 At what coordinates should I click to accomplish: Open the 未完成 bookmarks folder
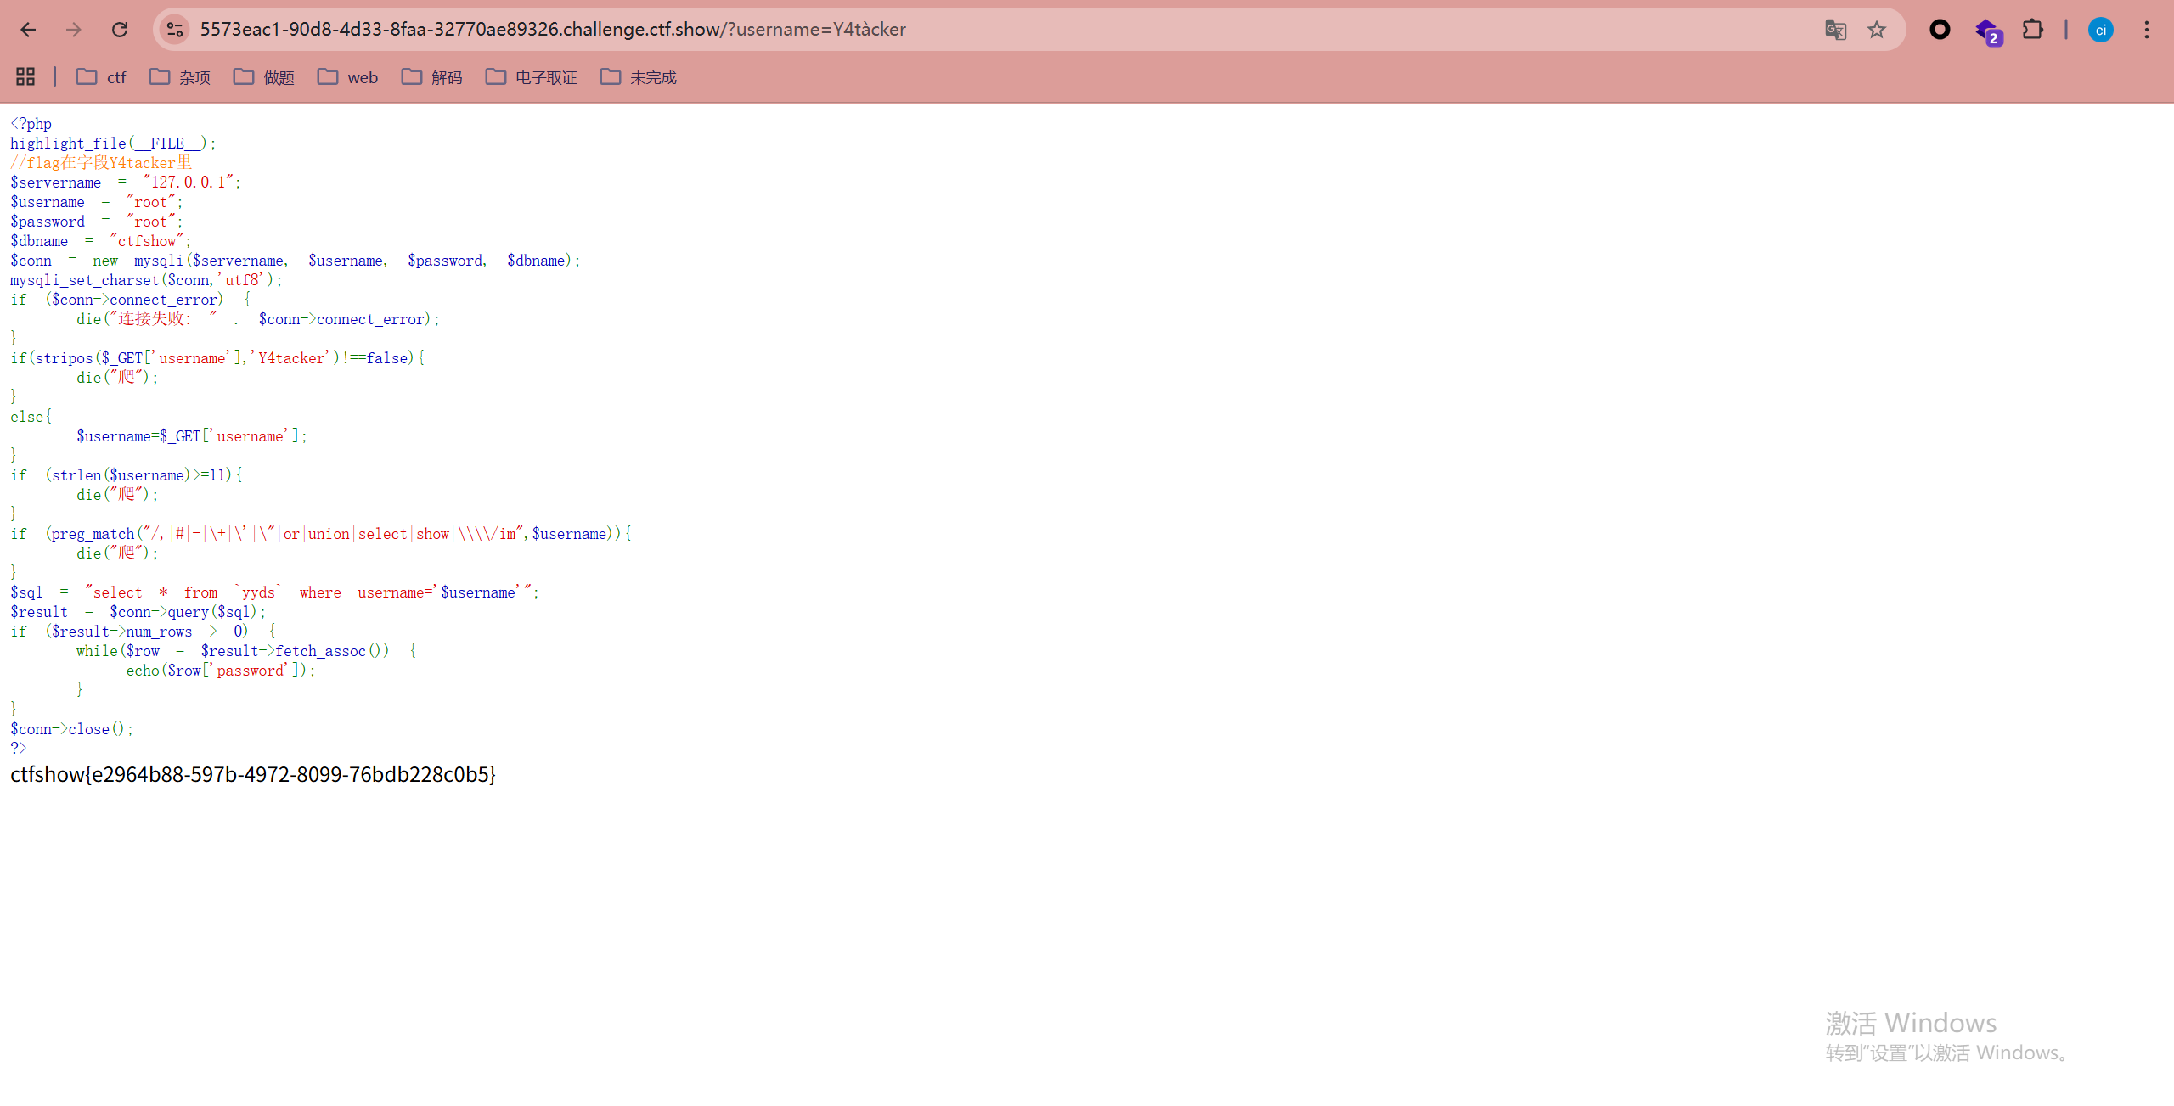coord(639,77)
